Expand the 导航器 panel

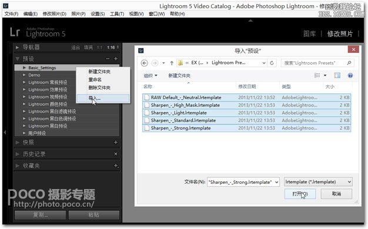pyautogui.click(x=18, y=48)
